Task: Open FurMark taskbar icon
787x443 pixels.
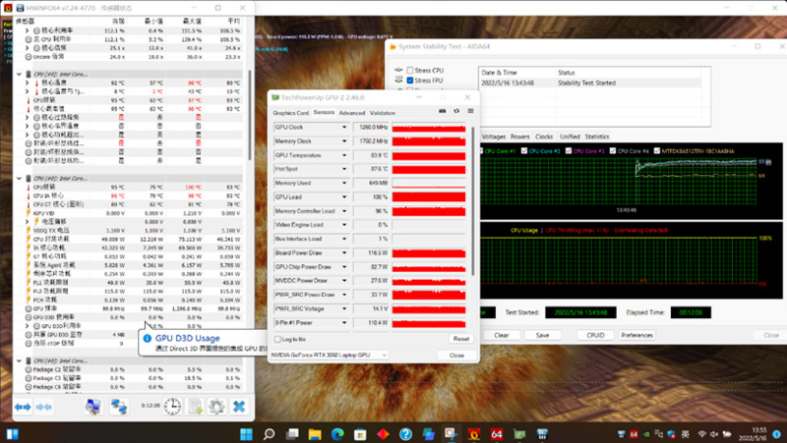Action: click(x=474, y=433)
